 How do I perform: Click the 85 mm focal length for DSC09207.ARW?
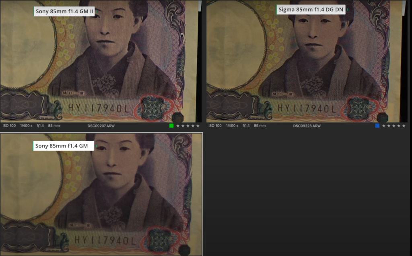(x=54, y=126)
